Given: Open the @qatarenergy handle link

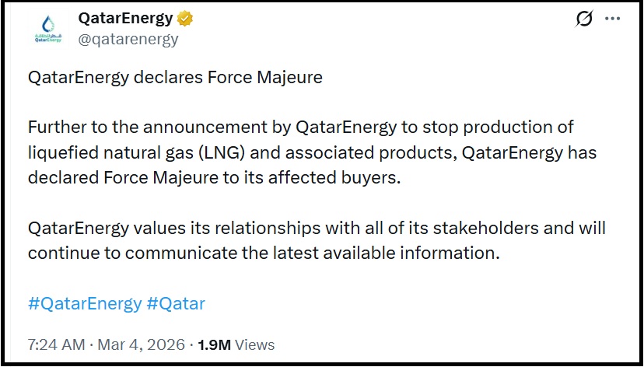Looking at the screenshot, I should pyautogui.click(x=128, y=38).
